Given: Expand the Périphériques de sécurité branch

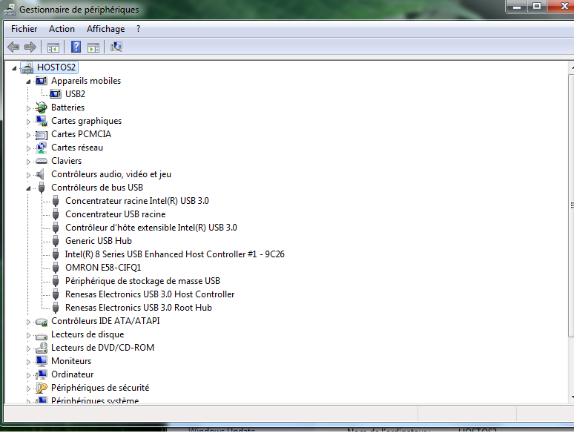Looking at the screenshot, I should pos(28,389).
